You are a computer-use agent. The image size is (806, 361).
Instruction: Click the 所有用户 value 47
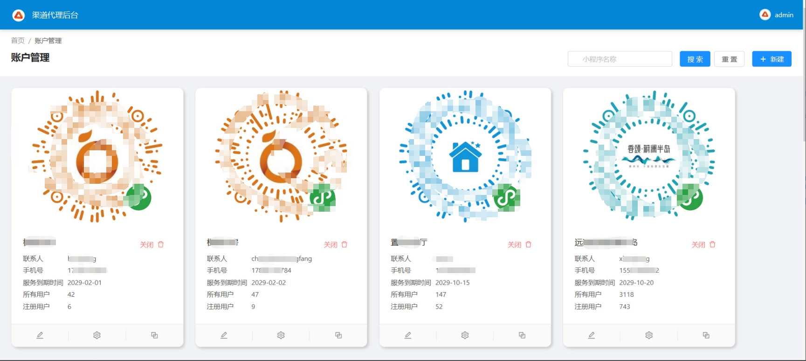[255, 294]
